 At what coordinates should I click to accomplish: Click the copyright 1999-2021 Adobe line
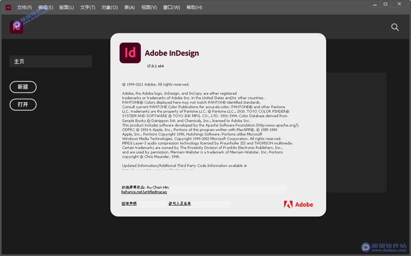156,84
